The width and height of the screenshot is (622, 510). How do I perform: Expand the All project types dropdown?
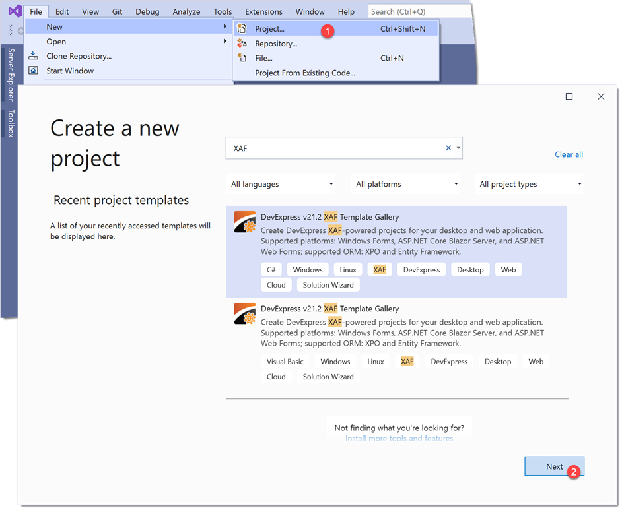pos(530,184)
